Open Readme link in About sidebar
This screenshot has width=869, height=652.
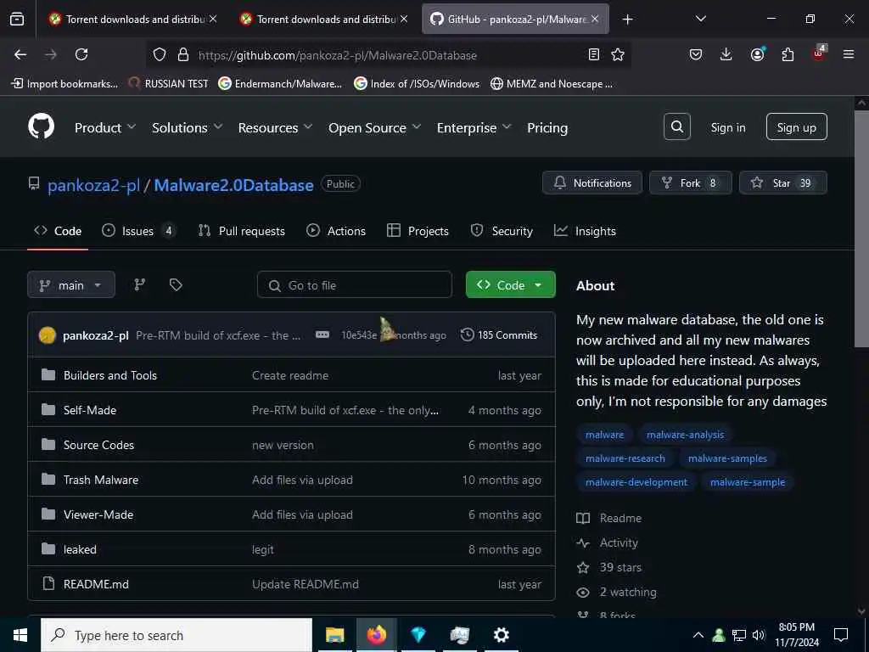click(609, 518)
